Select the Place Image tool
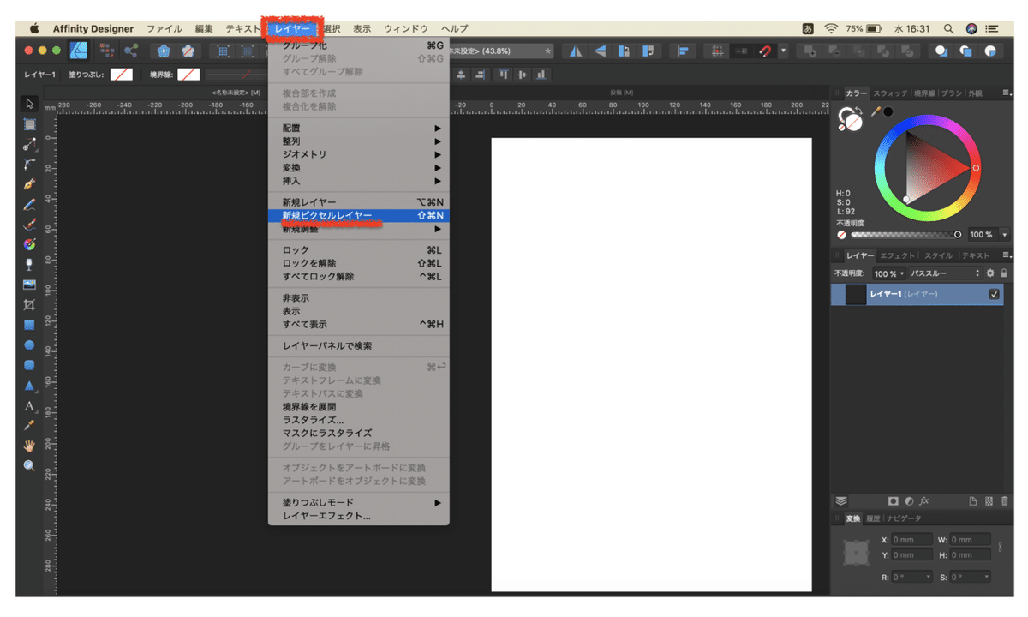This screenshot has height=617, width=1028. point(29,285)
